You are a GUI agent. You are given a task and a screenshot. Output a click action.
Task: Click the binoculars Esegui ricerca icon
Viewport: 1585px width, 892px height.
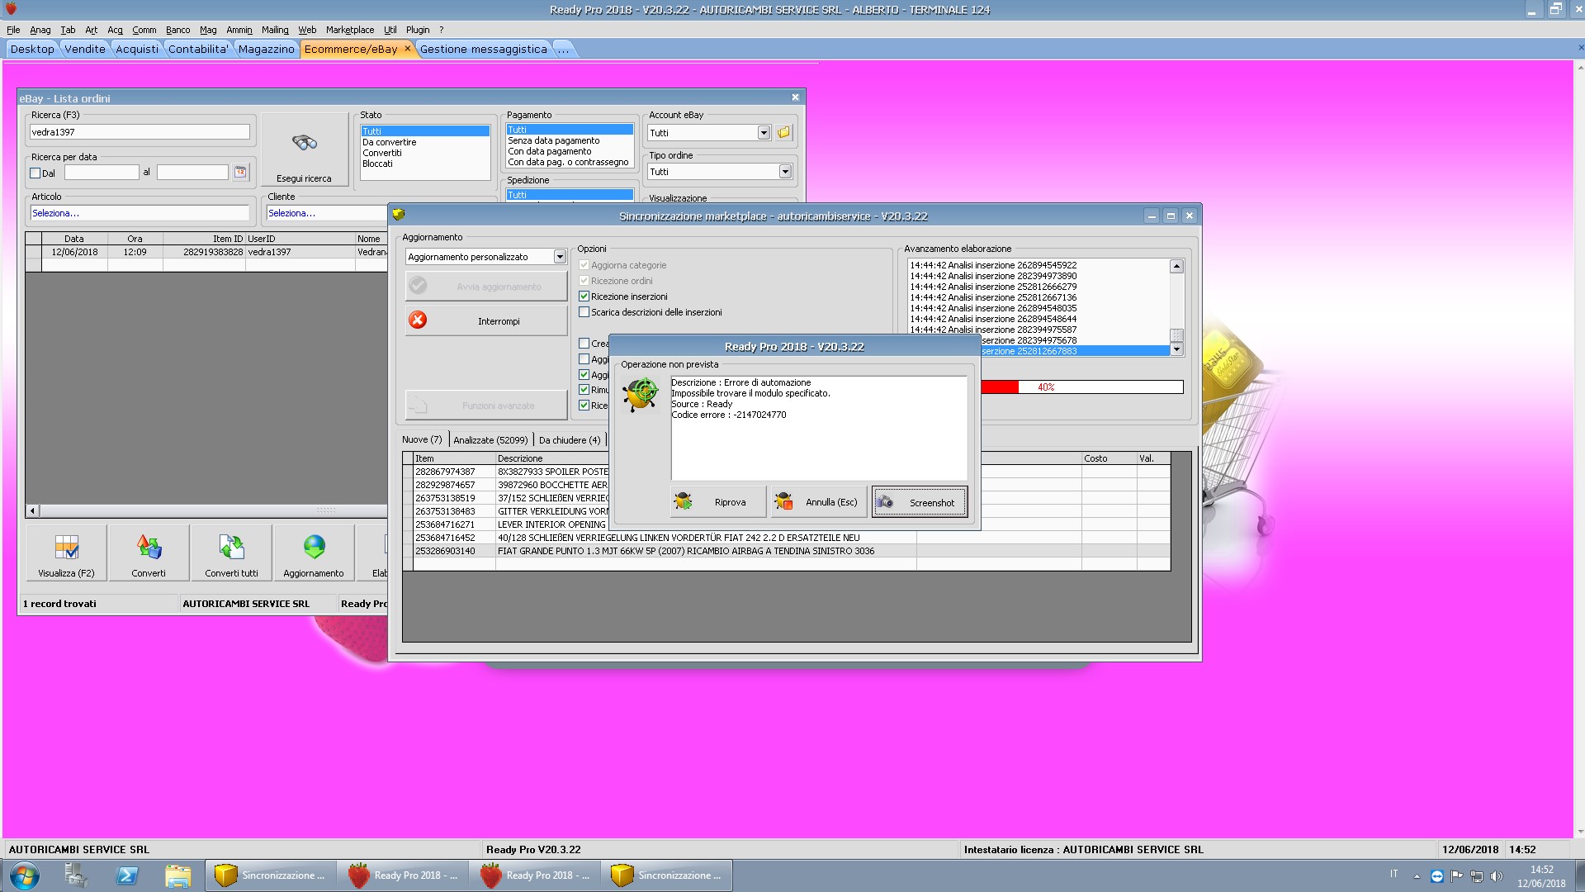point(305,144)
